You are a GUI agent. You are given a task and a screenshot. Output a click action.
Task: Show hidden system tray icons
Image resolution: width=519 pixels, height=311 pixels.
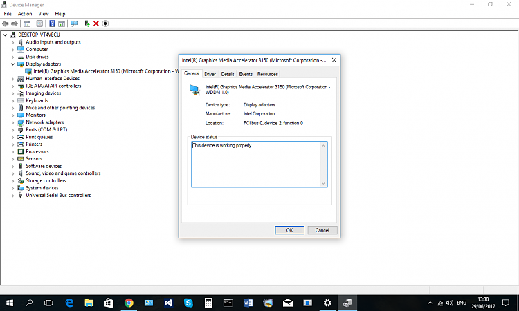pyautogui.click(x=430, y=303)
